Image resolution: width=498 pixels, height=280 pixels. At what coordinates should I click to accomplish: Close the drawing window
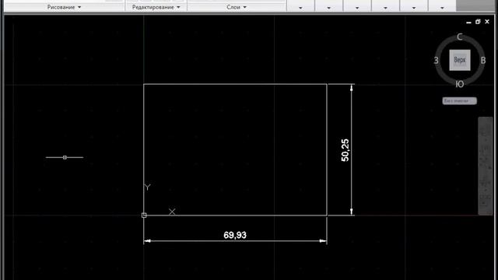tap(487, 22)
